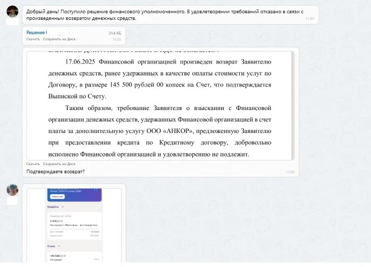Image resolution: width=371 pixels, height=267 pixels.
Task: Click the file size label '314 КБ'
Action: point(115,33)
